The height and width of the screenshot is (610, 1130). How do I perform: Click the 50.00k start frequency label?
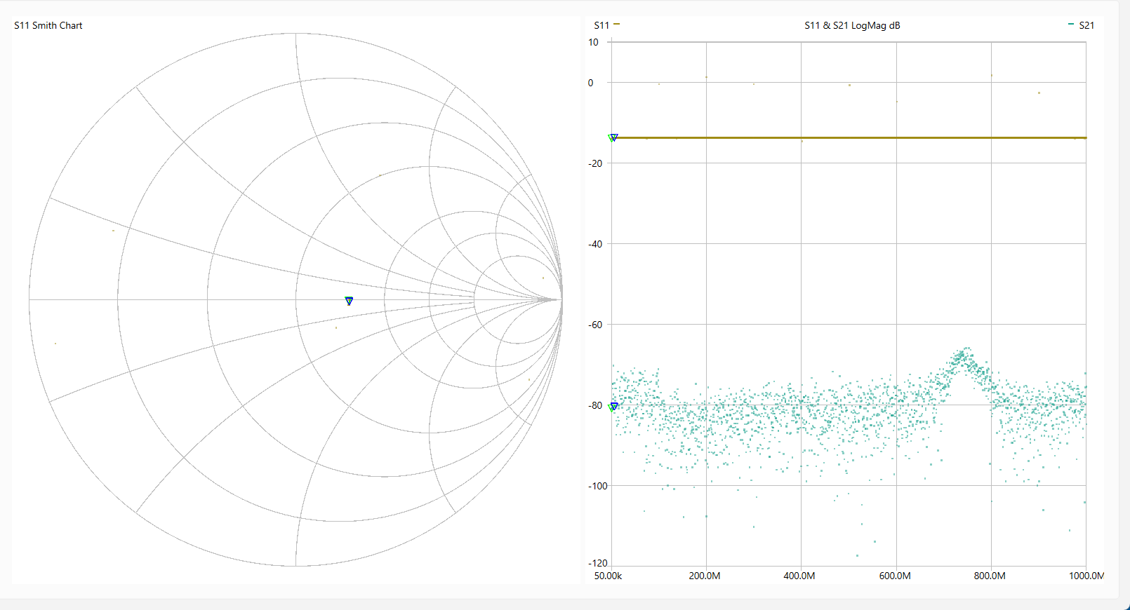point(608,576)
